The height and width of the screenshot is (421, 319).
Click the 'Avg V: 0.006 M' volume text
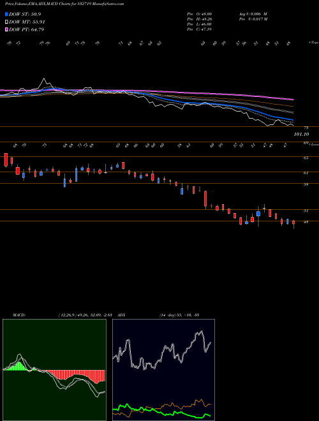[x=253, y=14]
